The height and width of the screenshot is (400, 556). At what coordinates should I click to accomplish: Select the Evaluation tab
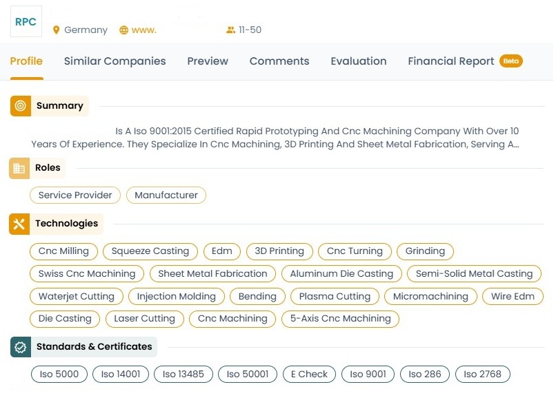(x=358, y=61)
